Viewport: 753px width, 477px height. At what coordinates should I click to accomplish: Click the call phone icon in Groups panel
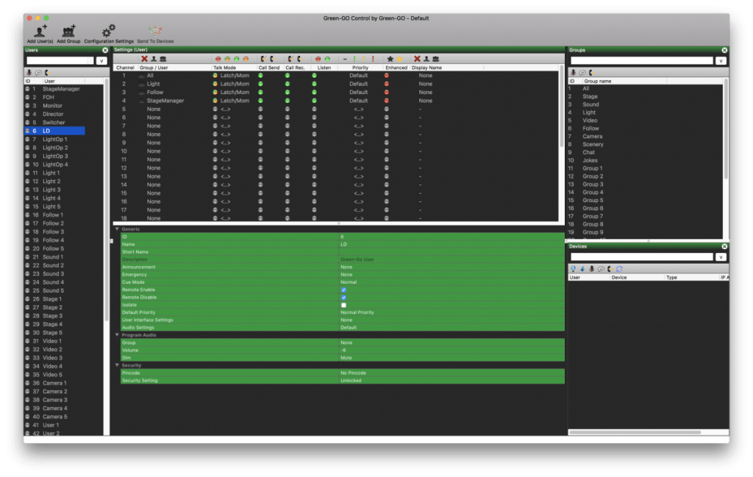click(592, 73)
